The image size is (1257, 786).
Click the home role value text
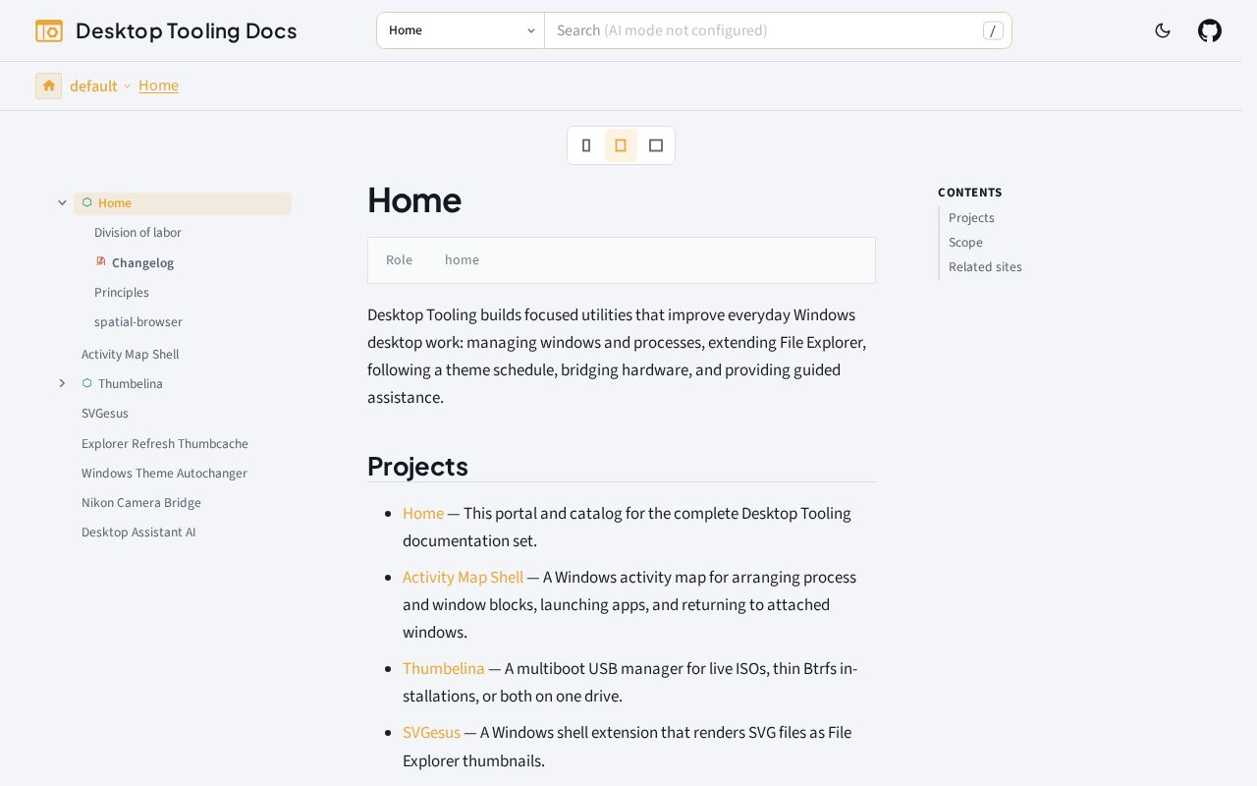coord(462,260)
